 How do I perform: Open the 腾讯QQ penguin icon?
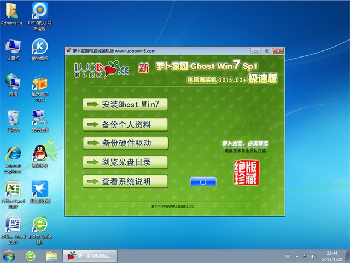click(39, 152)
